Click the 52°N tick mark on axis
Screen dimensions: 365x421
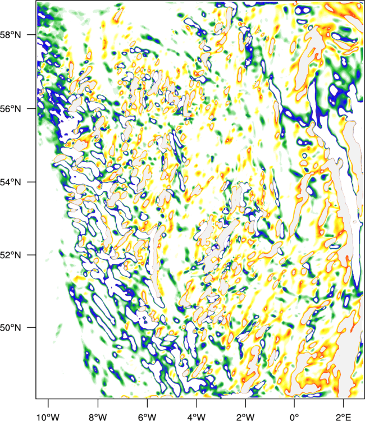tap(31, 255)
